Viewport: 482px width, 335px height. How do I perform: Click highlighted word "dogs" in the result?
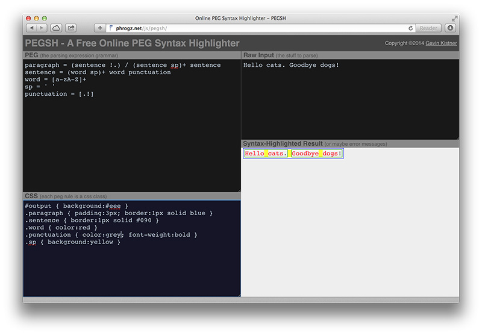point(330,154)
